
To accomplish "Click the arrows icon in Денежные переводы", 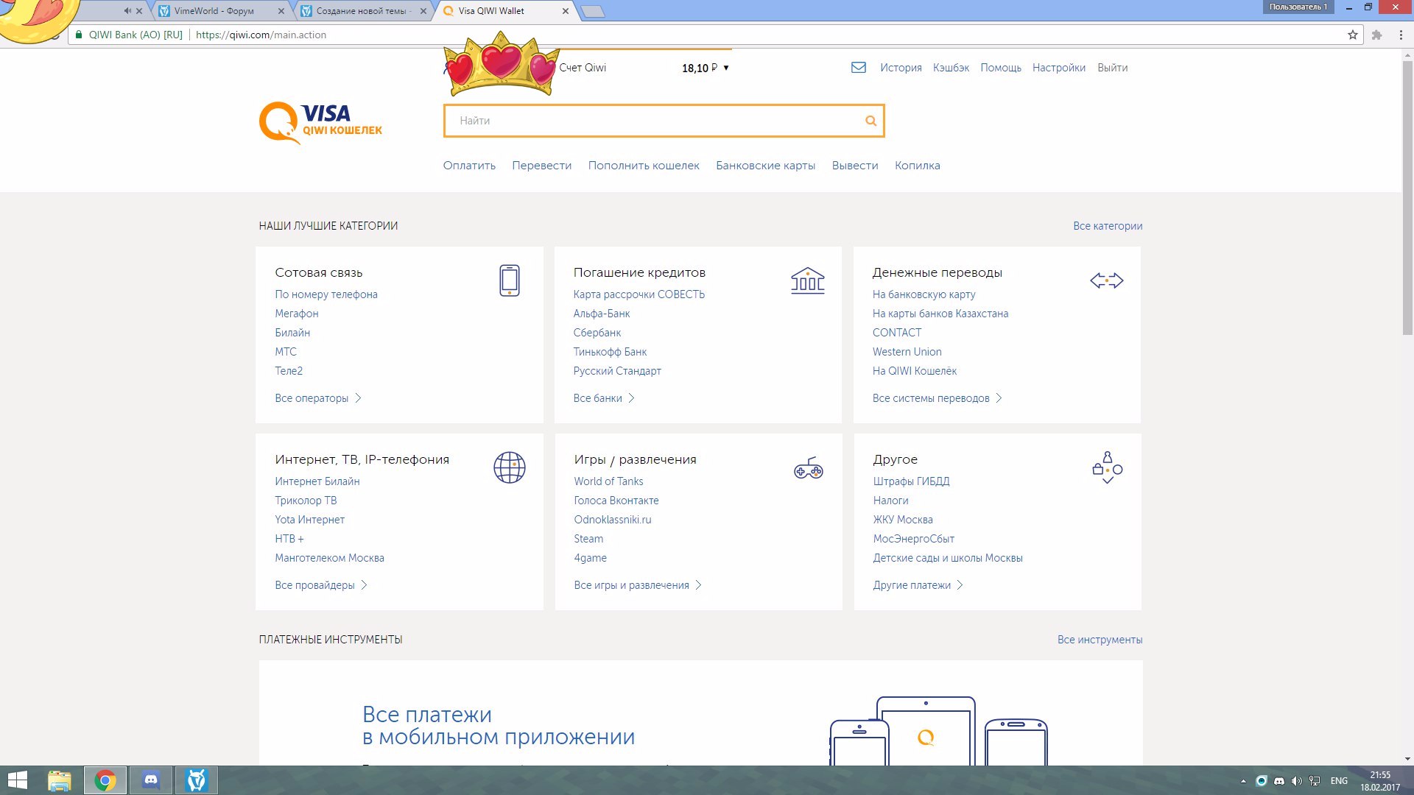I will coord(1106,280).
